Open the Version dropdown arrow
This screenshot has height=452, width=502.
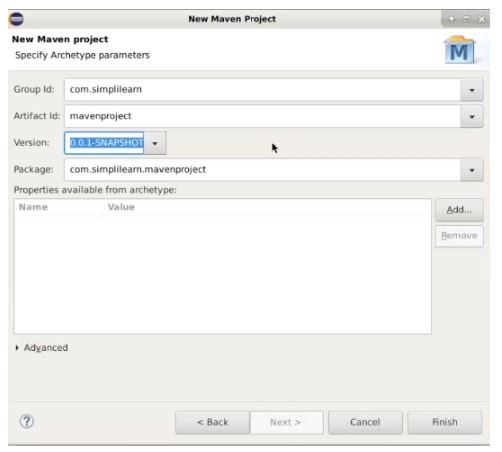point(155,143)
